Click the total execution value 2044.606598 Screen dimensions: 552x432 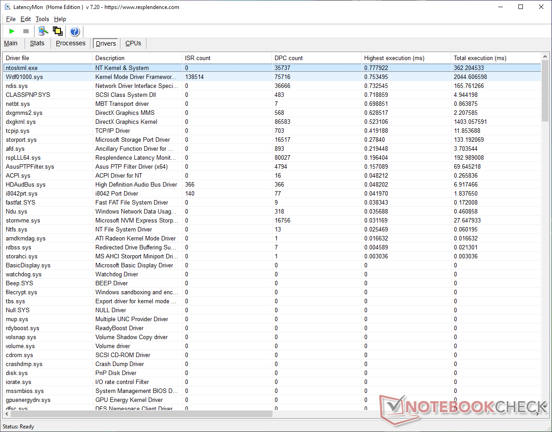pos(470,77)
